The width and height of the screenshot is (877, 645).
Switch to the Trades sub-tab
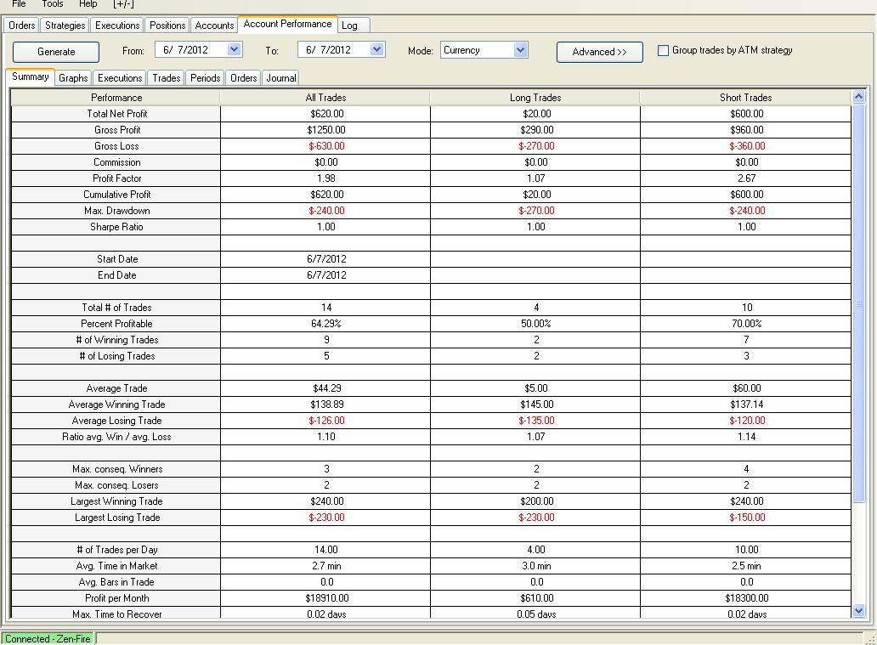tap(166, 78)
